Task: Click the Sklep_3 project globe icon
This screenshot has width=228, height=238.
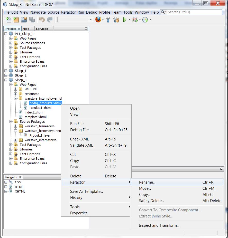Action: pyautogui.click(x=11, y=80)
